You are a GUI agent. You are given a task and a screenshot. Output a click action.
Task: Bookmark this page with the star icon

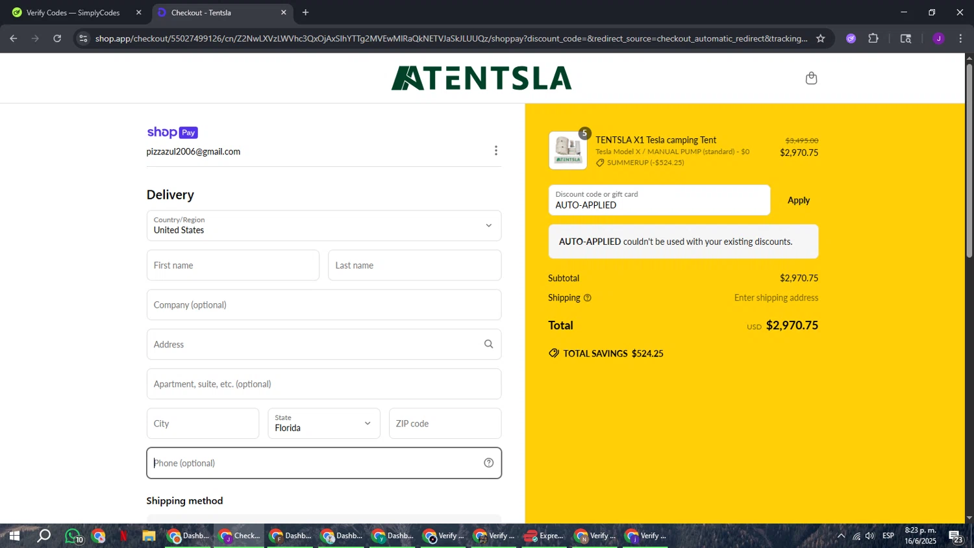pyautogui.click(x=821, y=38)
